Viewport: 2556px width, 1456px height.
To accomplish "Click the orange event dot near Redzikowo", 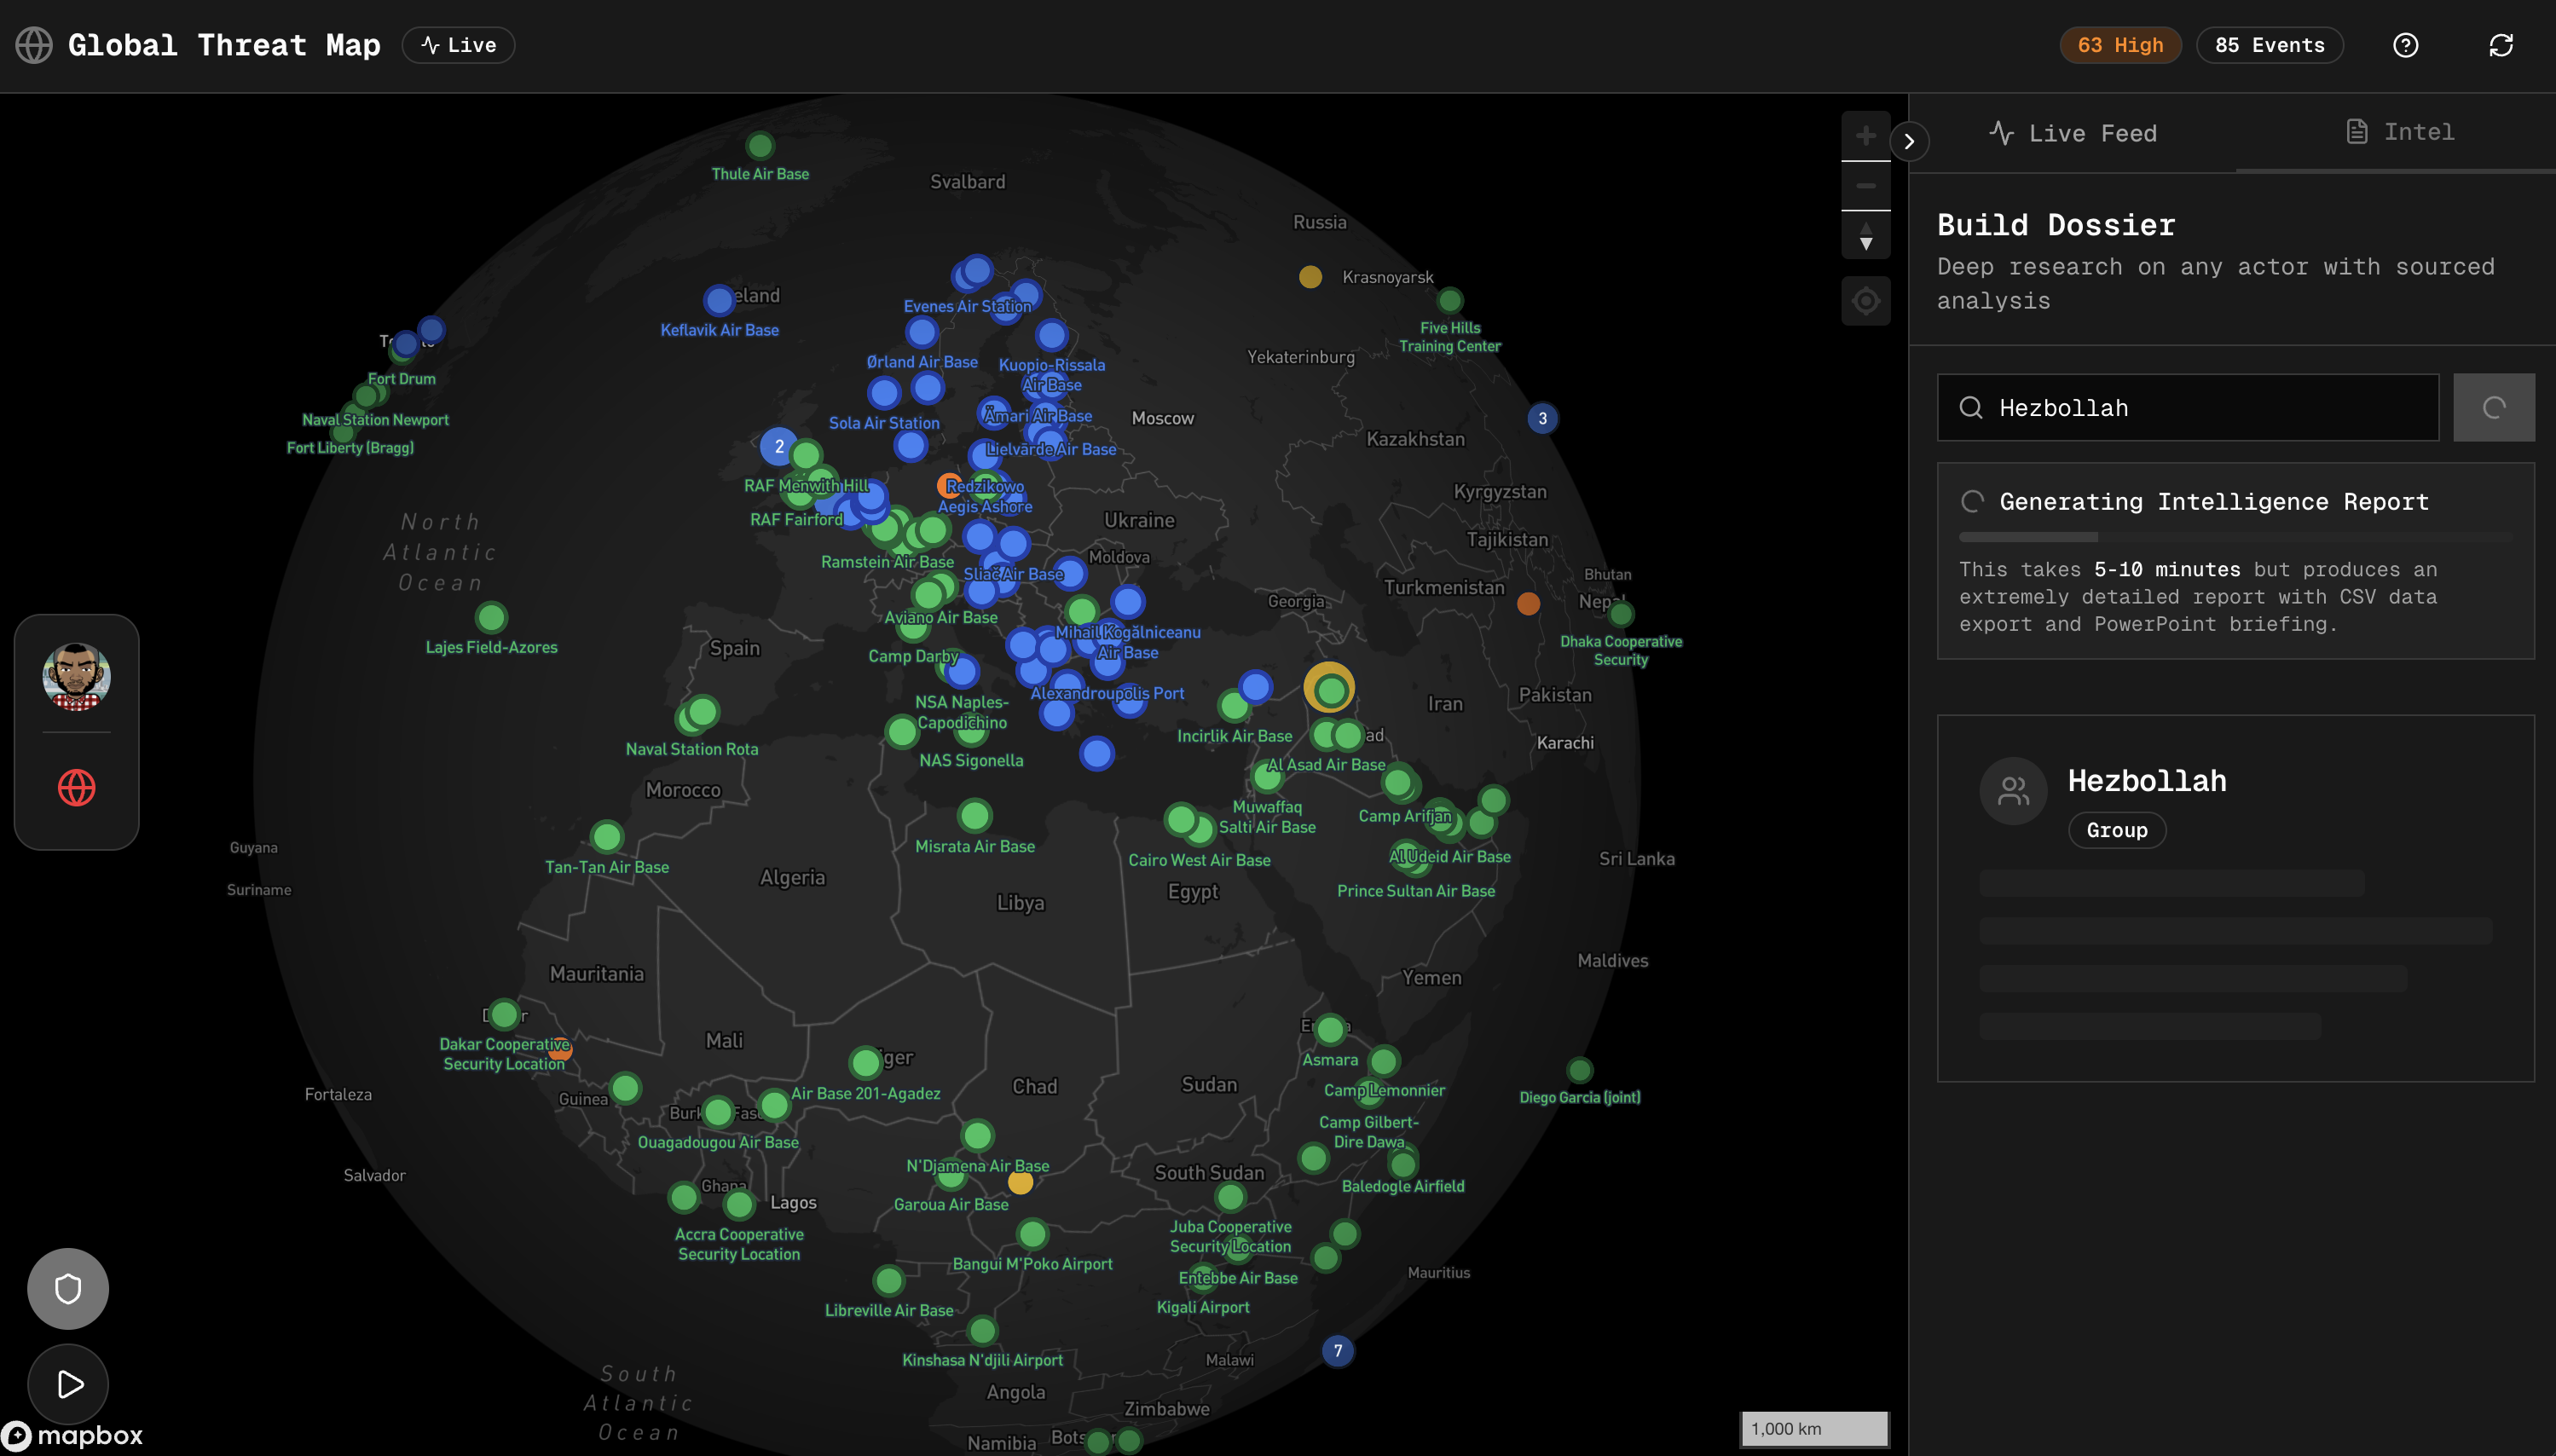I will 948,486.
